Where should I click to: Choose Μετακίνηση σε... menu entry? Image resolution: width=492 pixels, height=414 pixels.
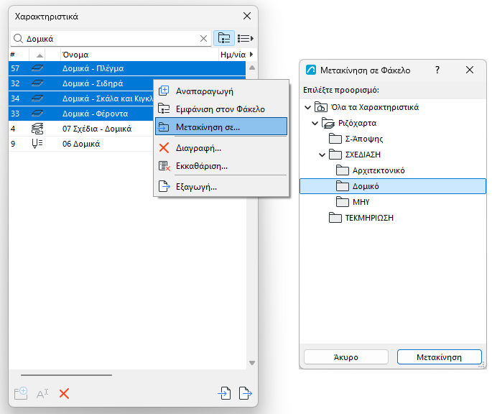coord(221,126)
